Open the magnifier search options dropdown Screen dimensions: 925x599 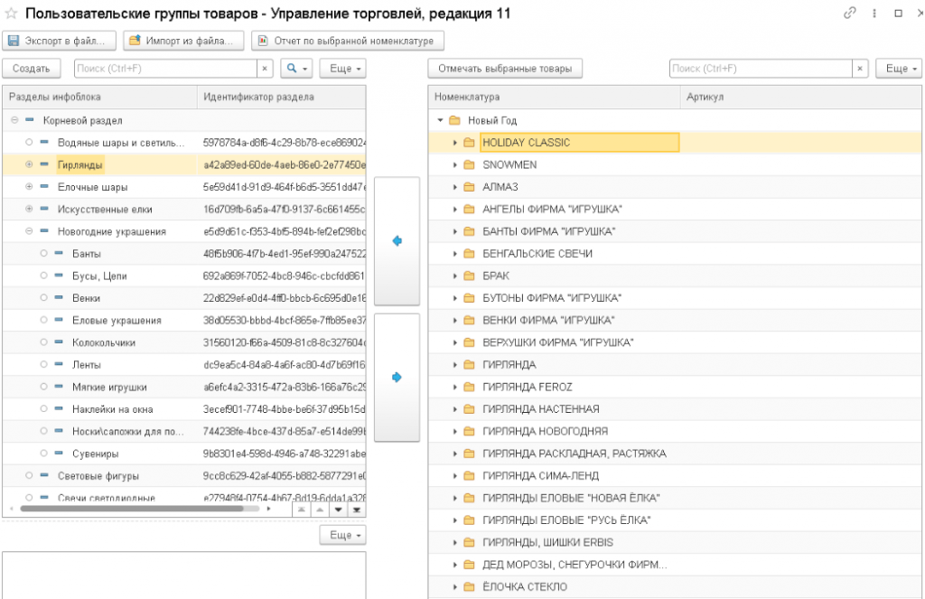coord(295,69)
